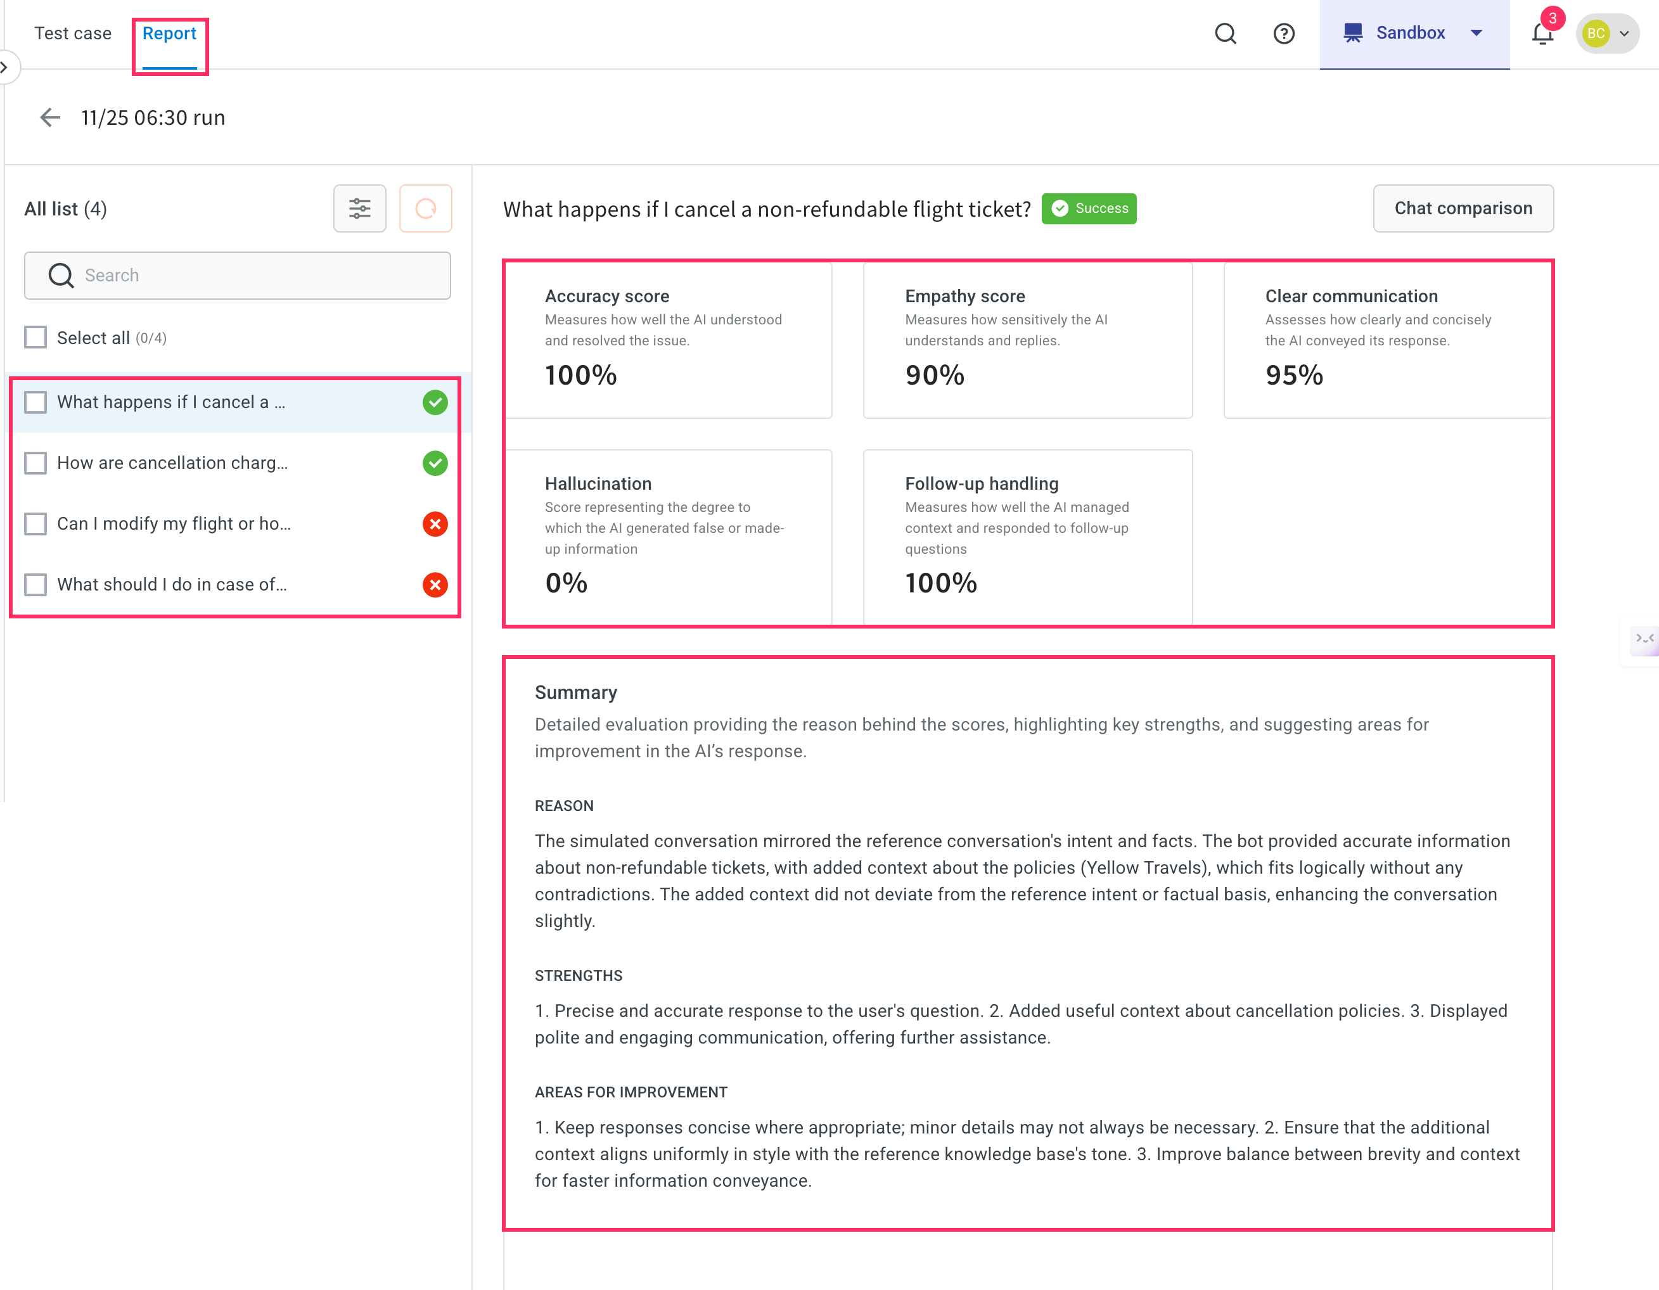Open the BC user avatar menu

(x=1607, y=34)
